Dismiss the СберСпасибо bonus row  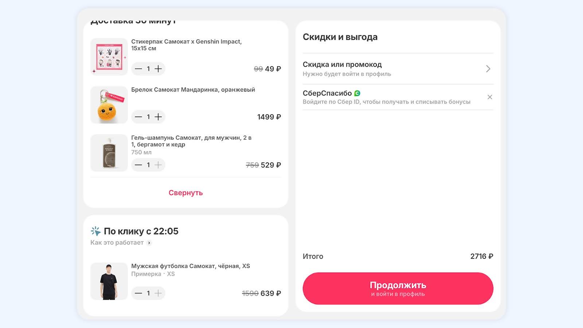click(490, 97)
